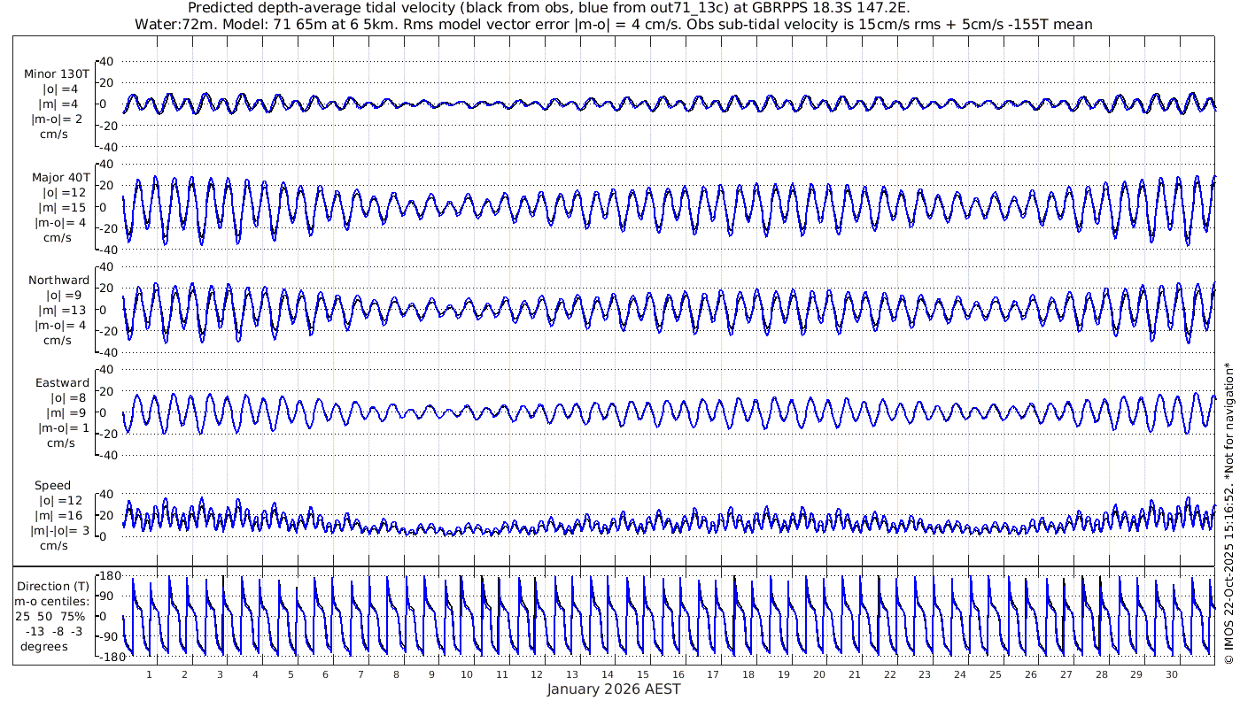Screen dimensions: 1240x708
Task: Click the January 2026 AEST axis label
Action: 613,689
